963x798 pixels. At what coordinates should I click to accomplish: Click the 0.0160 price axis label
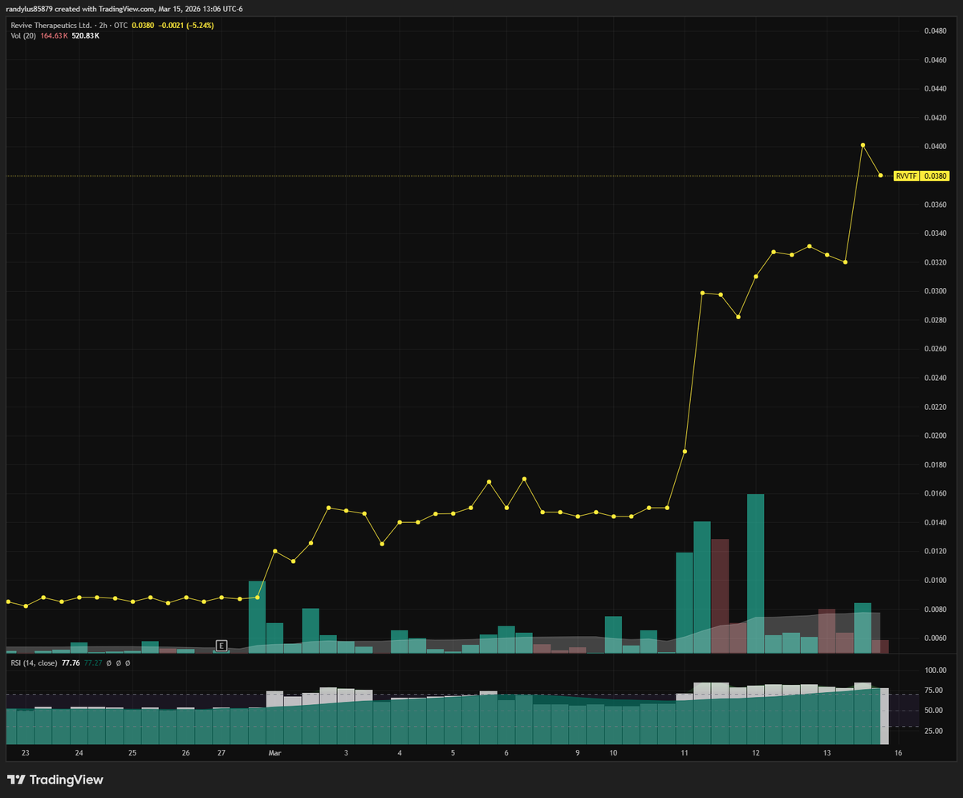point(936,493)
